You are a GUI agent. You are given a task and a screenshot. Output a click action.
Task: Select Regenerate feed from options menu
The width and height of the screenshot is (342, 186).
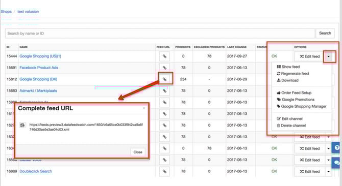[x=292, y=74]
